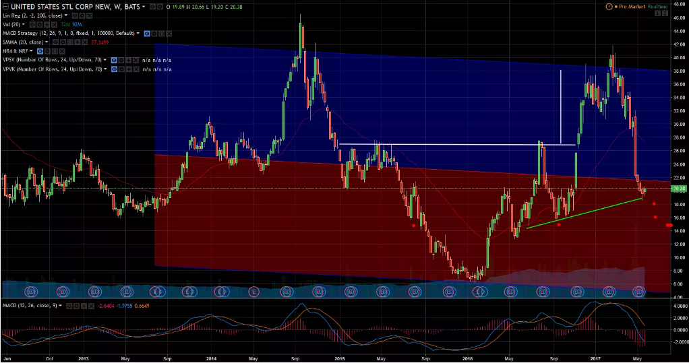Remove the MACD pane indicator
Image resolution: width=689 pixels, height=363 pixels.
(x=91, y=306)
